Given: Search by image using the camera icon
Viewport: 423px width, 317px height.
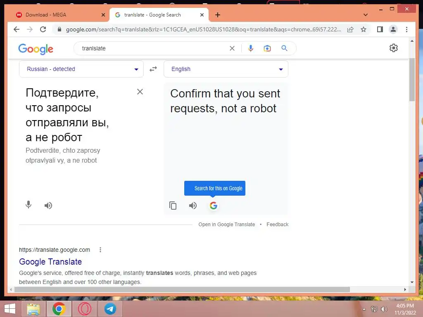Looking at the screenshot, I should pyautogui.click(x=267, y=48).
